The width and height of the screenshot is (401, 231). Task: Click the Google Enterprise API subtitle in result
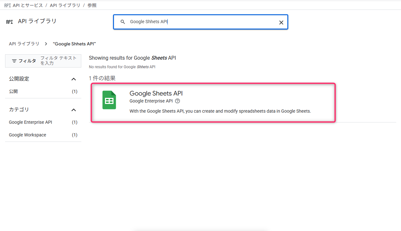click(x=151, y=101)
